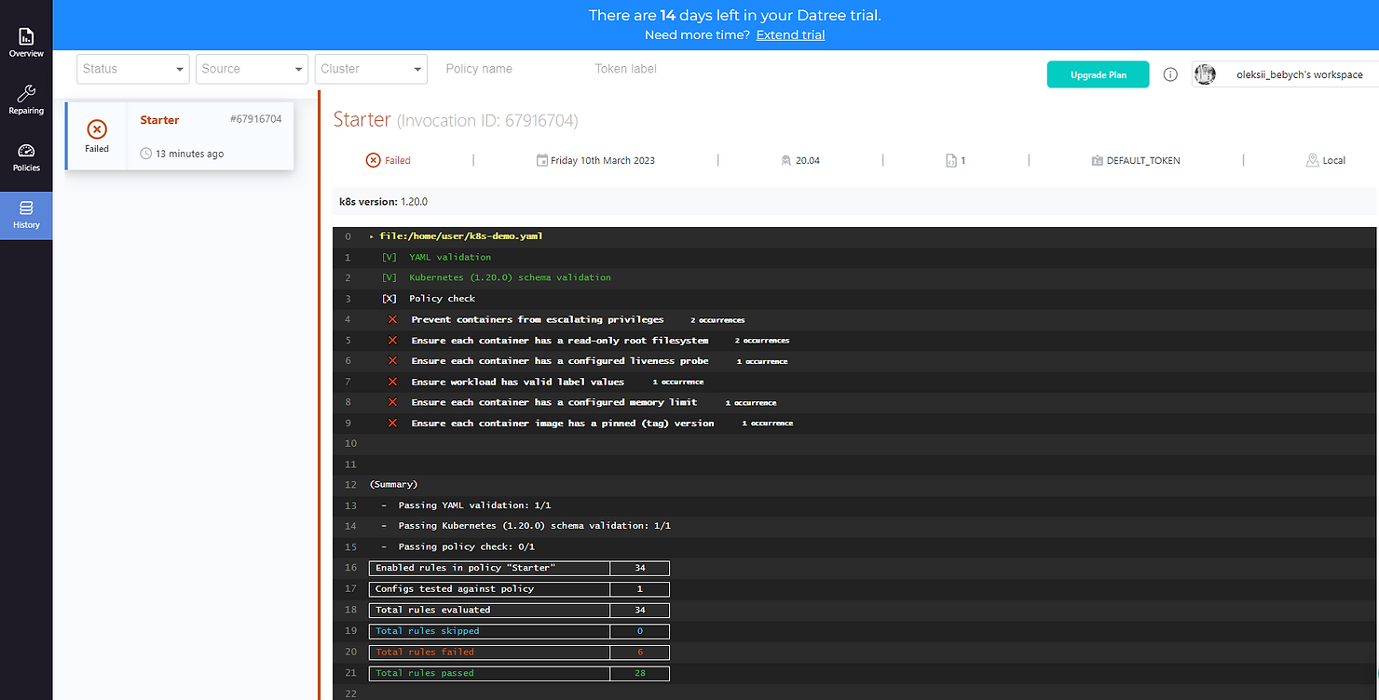This screenshot has height=700, width=1379.
Task: Click Ensure each container has a configured memory limit
Action: tap(554, 402)
